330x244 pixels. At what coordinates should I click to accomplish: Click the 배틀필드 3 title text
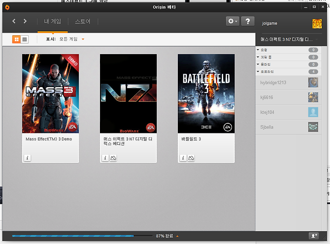[191, 139]
